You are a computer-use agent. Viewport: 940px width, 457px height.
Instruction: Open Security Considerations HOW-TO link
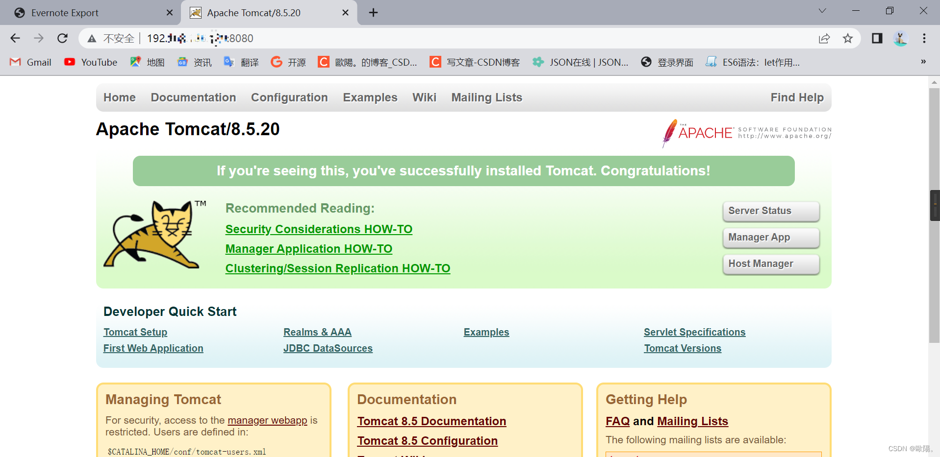pos(319,229)
